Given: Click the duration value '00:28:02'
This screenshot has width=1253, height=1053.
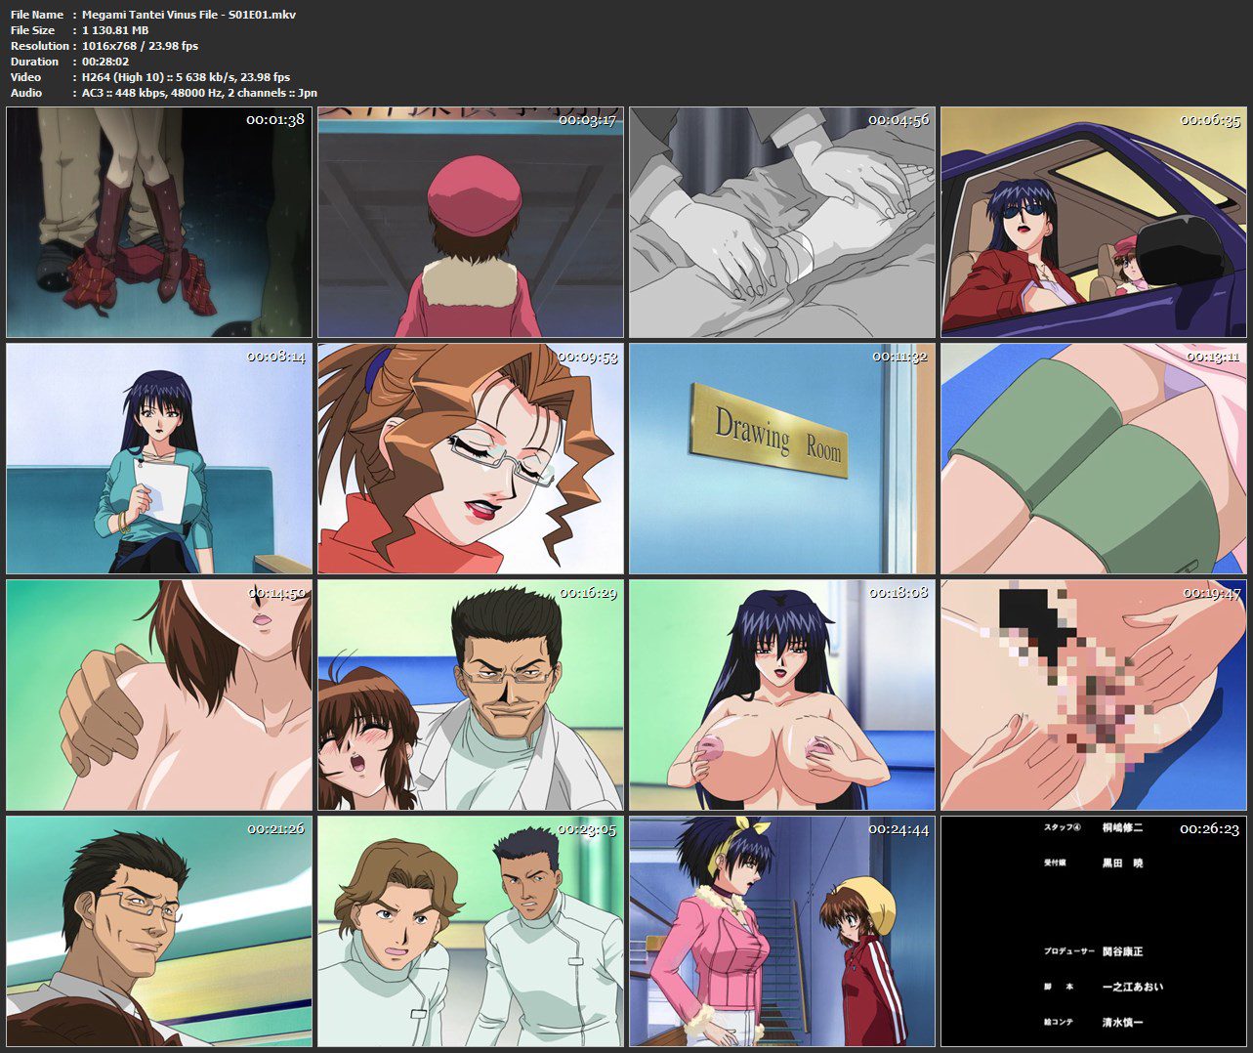Looking at the screenshot, I should [x=105, y=62].
